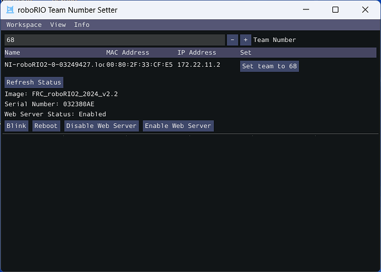Click Refresh Status button
Screen dimensions: 381x272
click(34, 83)
